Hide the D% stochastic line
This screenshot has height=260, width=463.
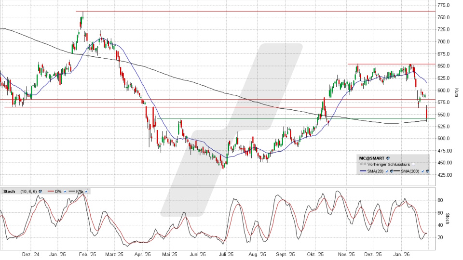click(65, 192)
